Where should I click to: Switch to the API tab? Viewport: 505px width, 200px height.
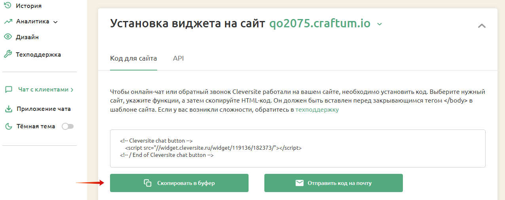pos(178,59)
